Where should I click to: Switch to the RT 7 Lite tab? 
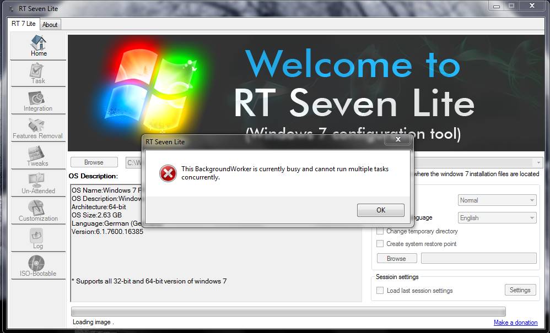pyautogui.click(x=24, y=24)
